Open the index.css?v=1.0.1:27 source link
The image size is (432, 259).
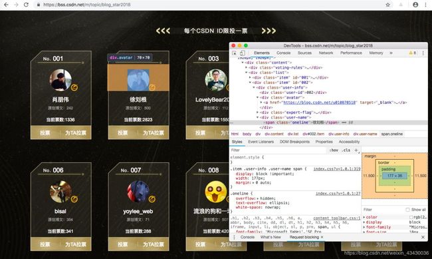[x=338, y=194]
